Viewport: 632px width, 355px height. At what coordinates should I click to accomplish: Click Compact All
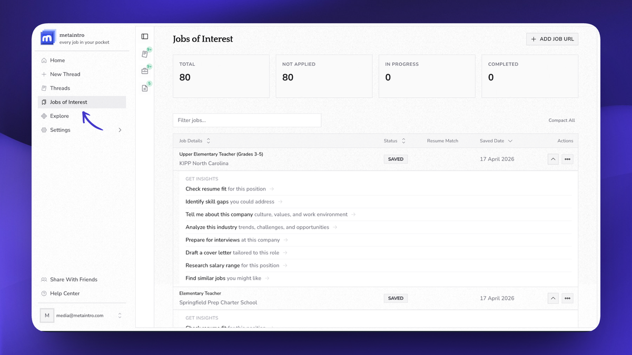coord(561,120)
